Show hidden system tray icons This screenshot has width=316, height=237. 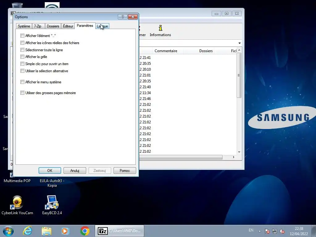pyautogui.click(x=260, y=231)
